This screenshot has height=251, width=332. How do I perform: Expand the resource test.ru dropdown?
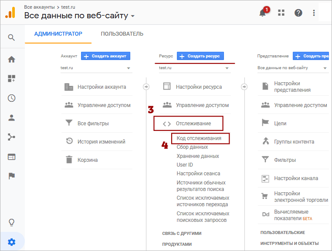[x=194, y=68]
